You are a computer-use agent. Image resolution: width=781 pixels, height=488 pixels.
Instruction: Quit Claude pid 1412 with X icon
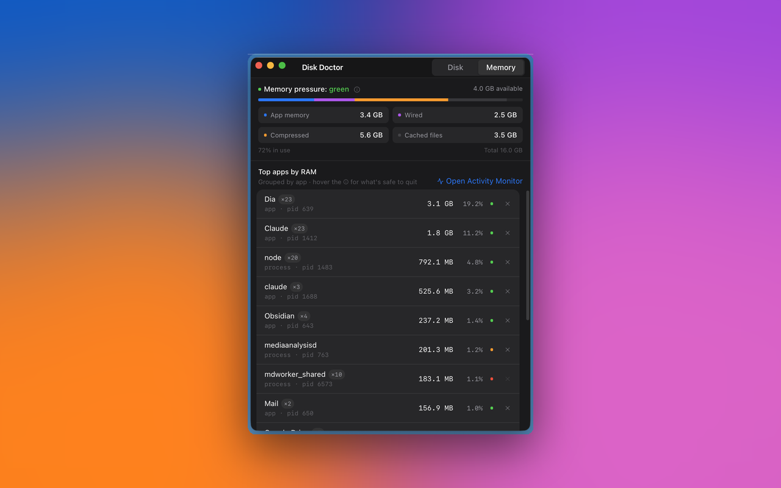pos(508,233)
